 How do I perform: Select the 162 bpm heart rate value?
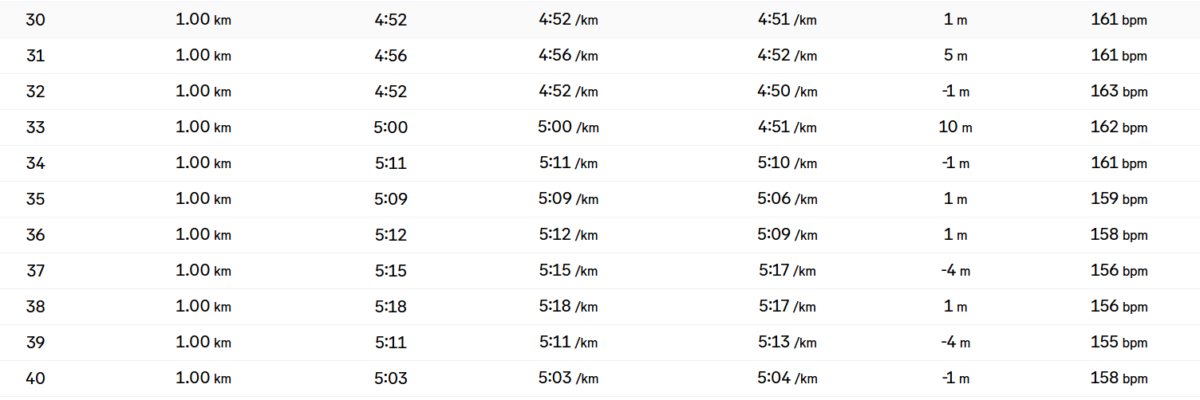(1119, 127)
